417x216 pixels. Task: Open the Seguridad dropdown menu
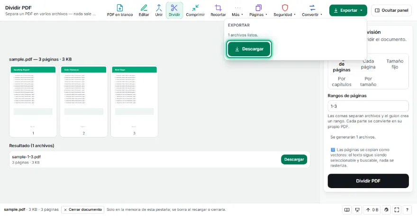(x=284, y=10)
